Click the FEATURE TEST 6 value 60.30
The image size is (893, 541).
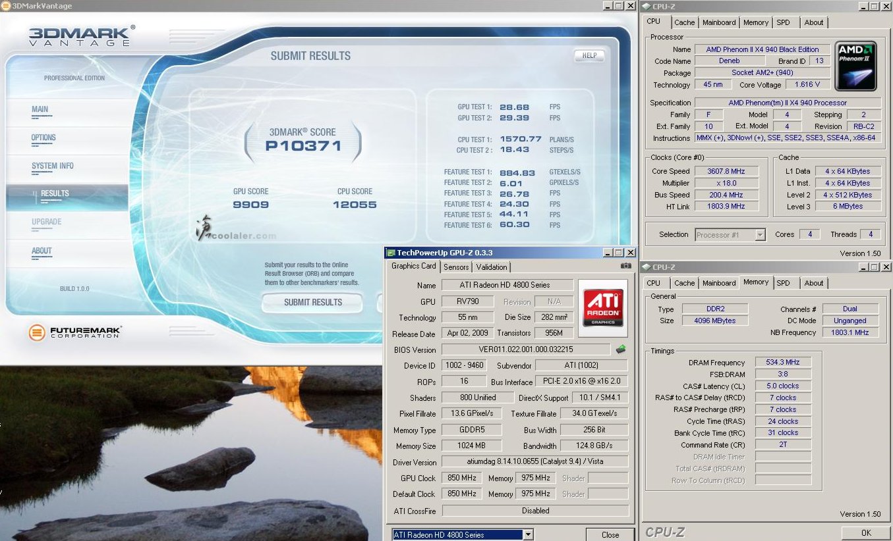pyautogui.click(x=514, y=225)
